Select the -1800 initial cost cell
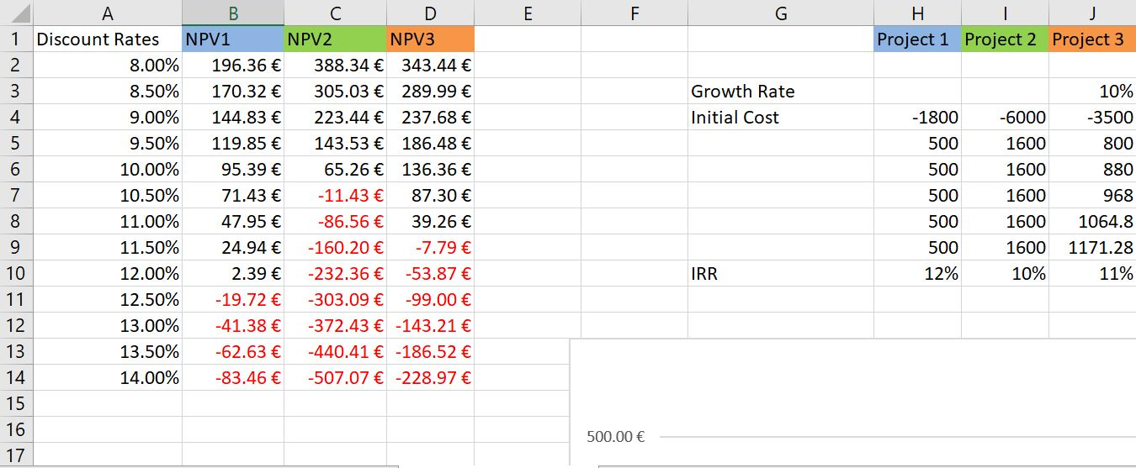1136x468 pixels. click(x=917, y=117)
